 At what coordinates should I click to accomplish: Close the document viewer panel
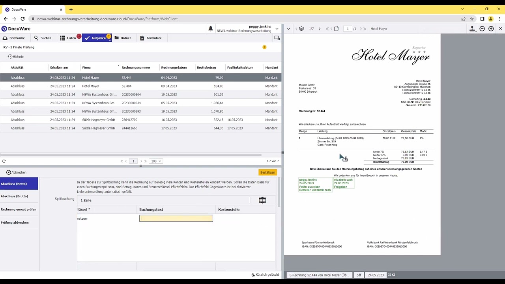[x=501, y=29]
